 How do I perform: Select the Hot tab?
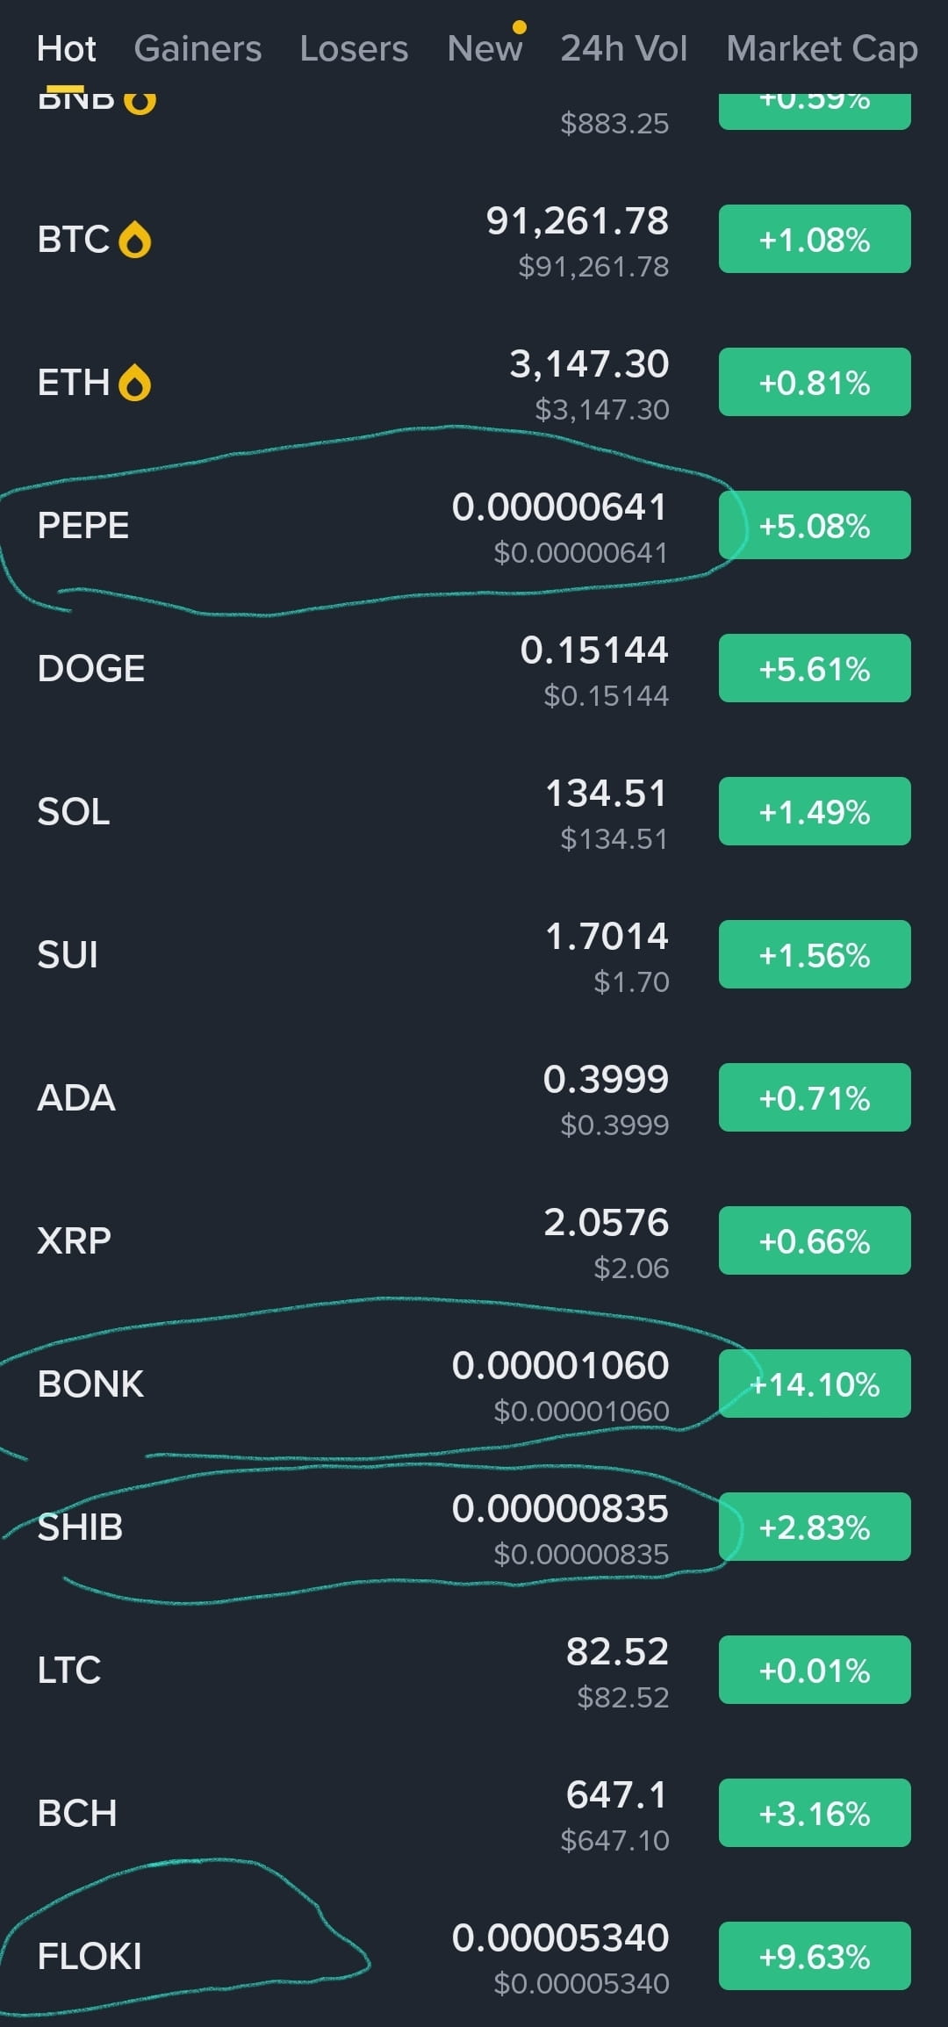66,48
